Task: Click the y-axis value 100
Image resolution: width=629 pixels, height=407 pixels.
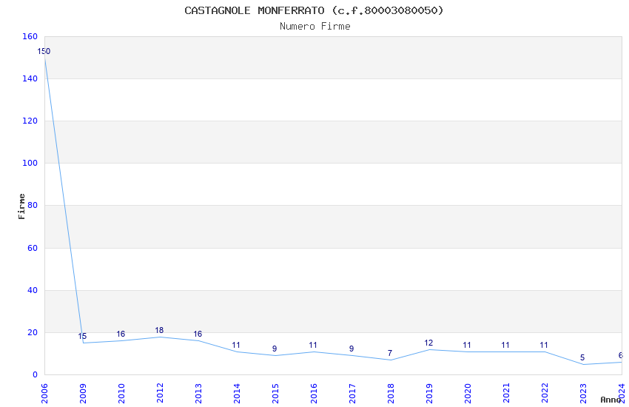Action: [x=30, y=164]
